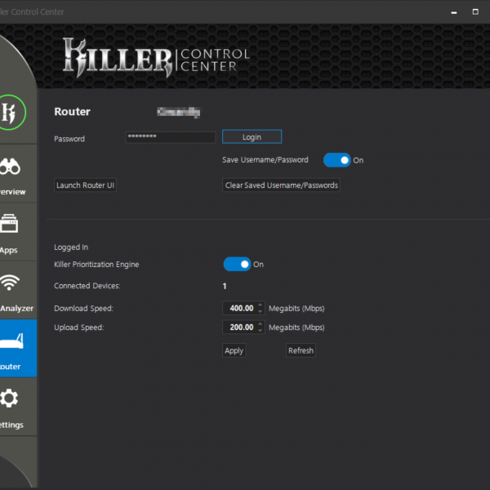Click into the Password field

tap(170, 137)
